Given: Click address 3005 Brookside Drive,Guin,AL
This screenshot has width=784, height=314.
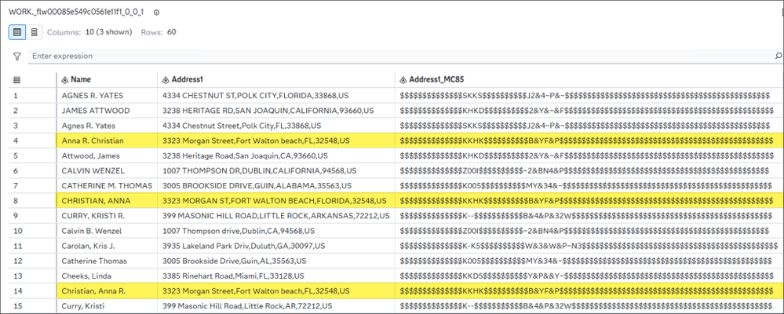Looking at the screenshot, I should point(235,261).
